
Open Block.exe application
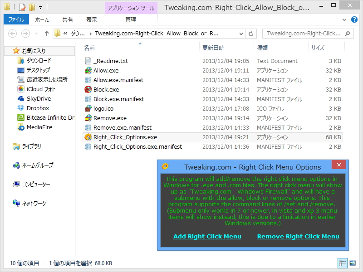[99, 89]
